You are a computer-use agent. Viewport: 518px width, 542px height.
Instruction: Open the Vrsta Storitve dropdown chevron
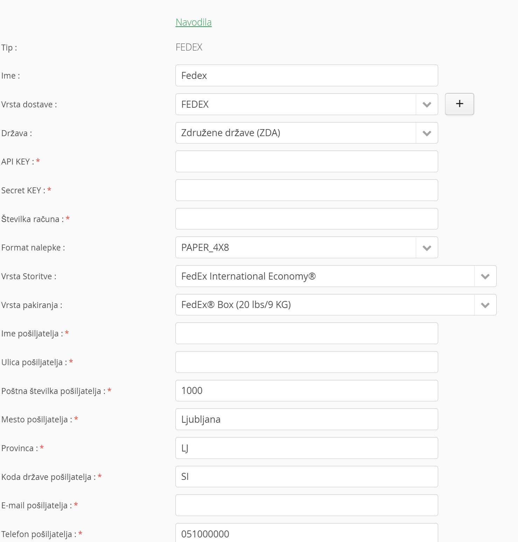click(x=485, y=276)
